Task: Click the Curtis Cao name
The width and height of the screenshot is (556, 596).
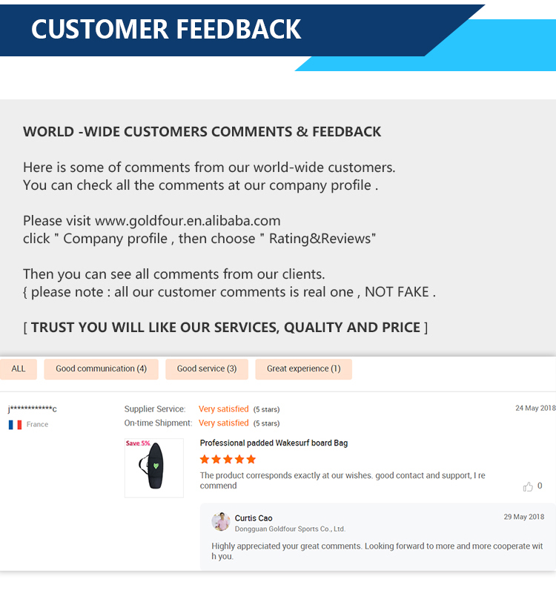Action: coord(254,518)
